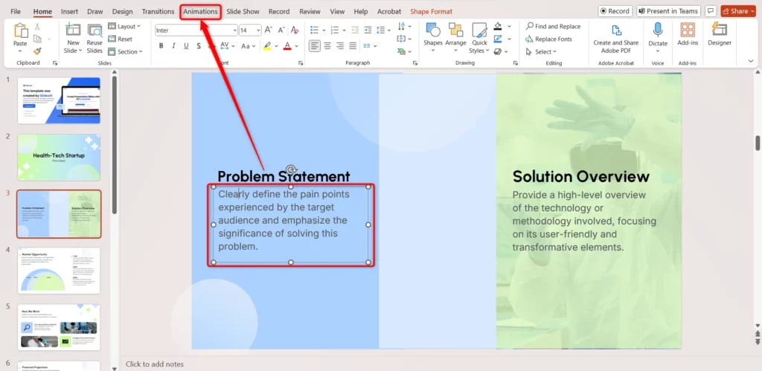Open the Add-ins gallery
762x371 pixels.
click(688, 34)
